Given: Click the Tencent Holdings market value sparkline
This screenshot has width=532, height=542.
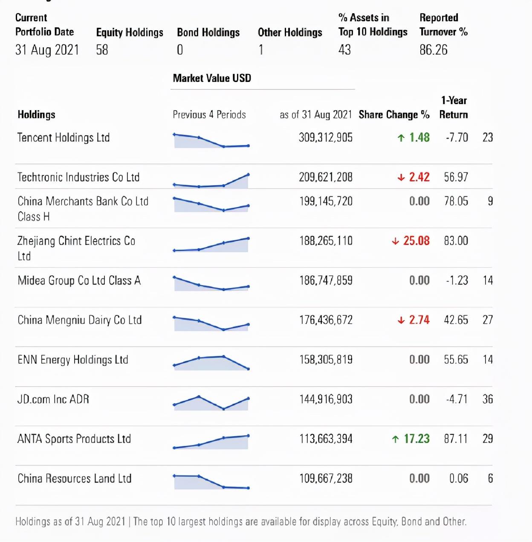Looking at the screenshot, I should [x=211, y=140].
